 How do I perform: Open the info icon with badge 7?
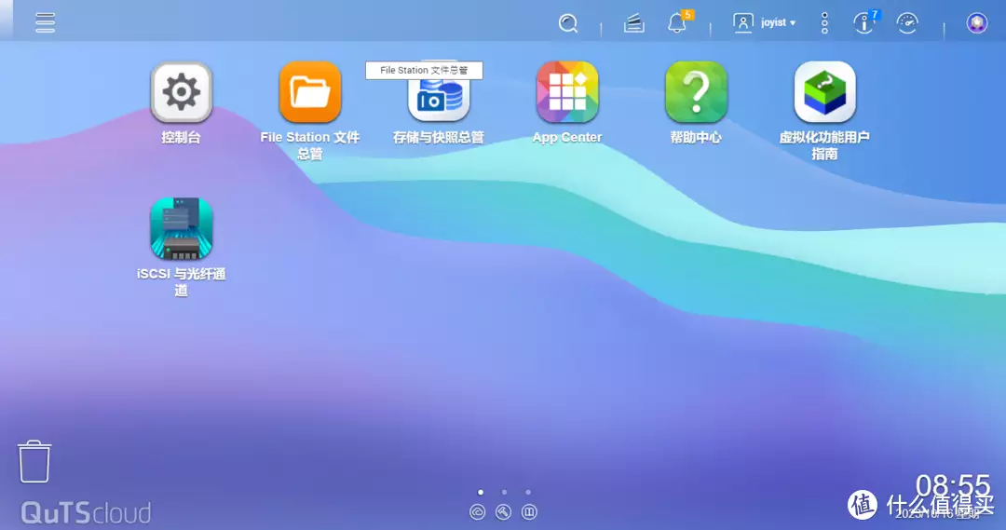[864, 22]
